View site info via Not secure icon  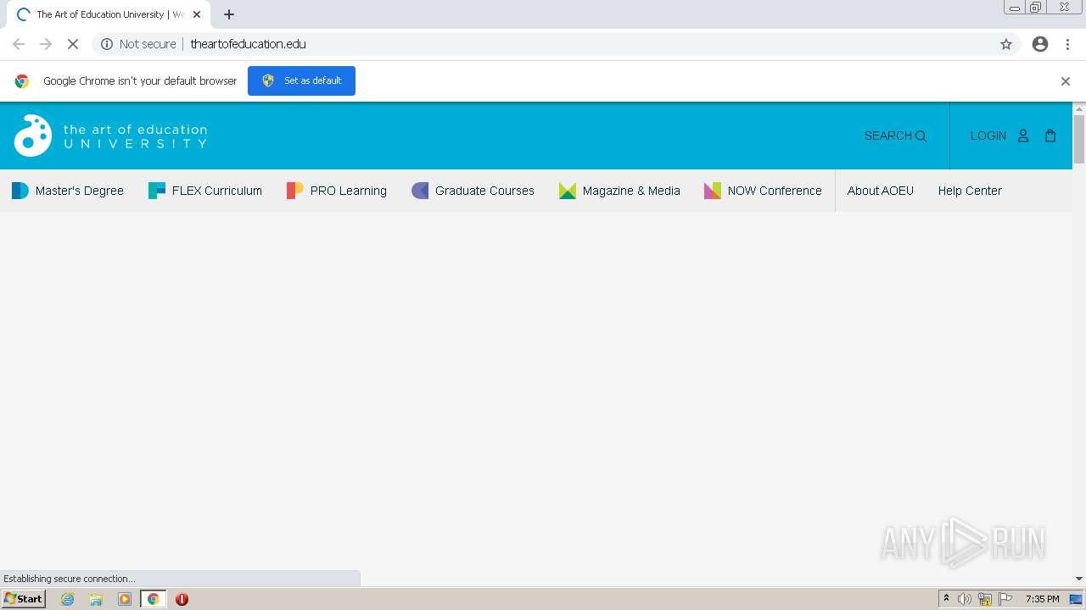[x=107, y=44]
